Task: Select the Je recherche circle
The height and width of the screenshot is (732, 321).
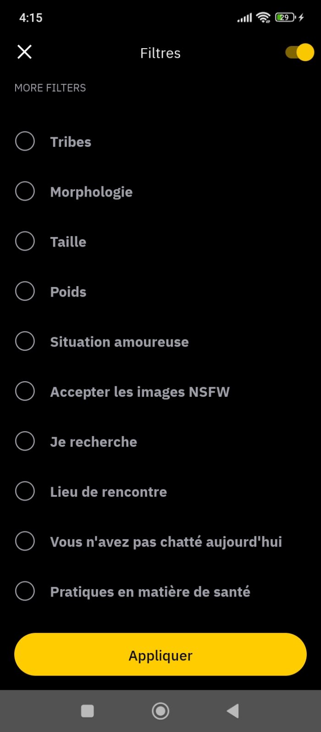Action: point(25,441)
